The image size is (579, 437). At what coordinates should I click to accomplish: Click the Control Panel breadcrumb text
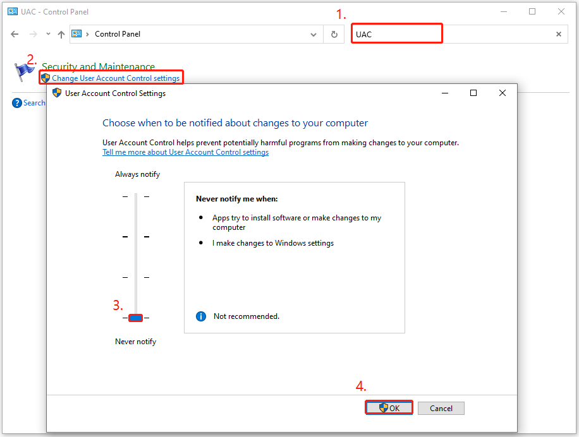tap(118, 34)
